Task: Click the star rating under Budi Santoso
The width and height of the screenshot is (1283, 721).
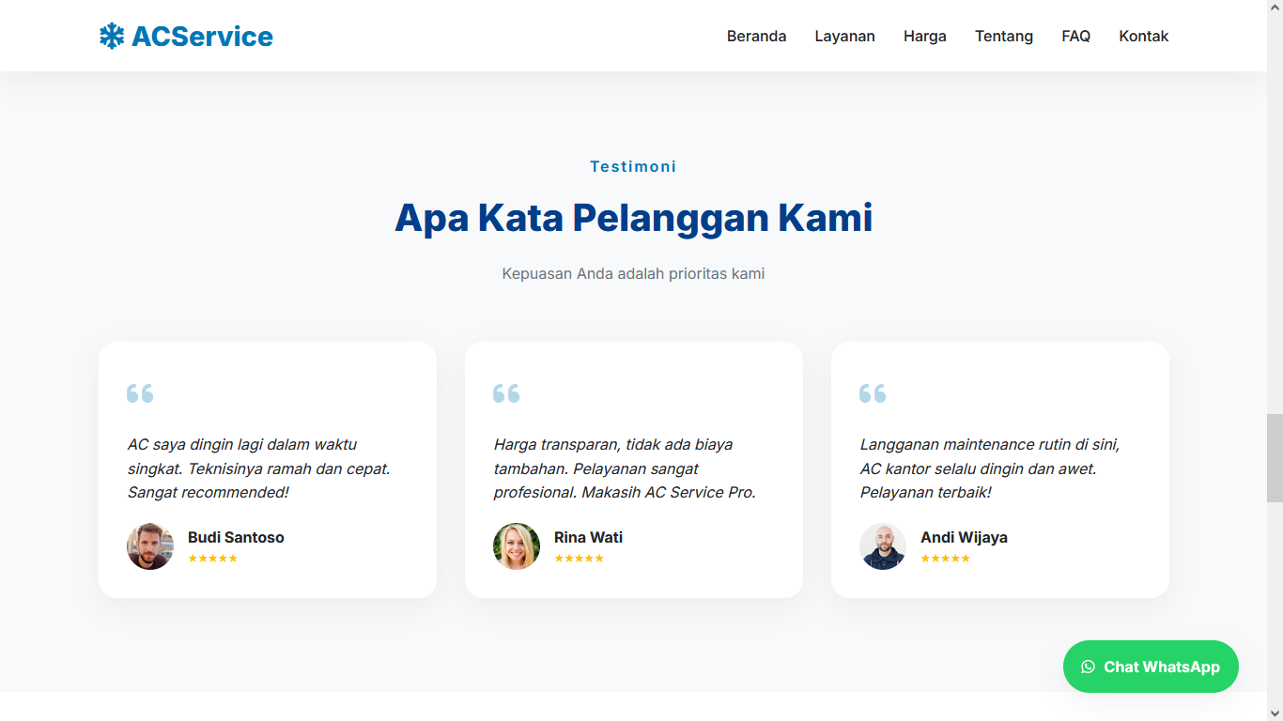Action: click(x=212, y=559)
